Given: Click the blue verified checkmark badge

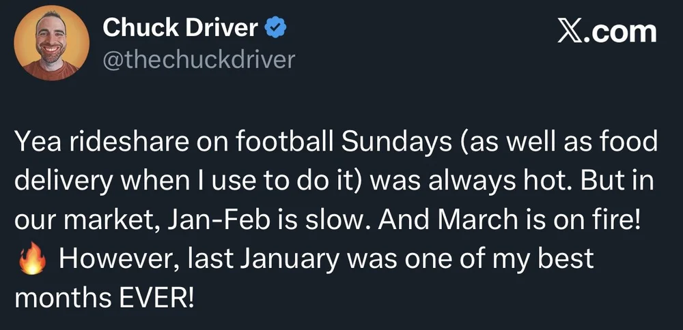Looking at the screenshot, I should [x=275, y=29].
